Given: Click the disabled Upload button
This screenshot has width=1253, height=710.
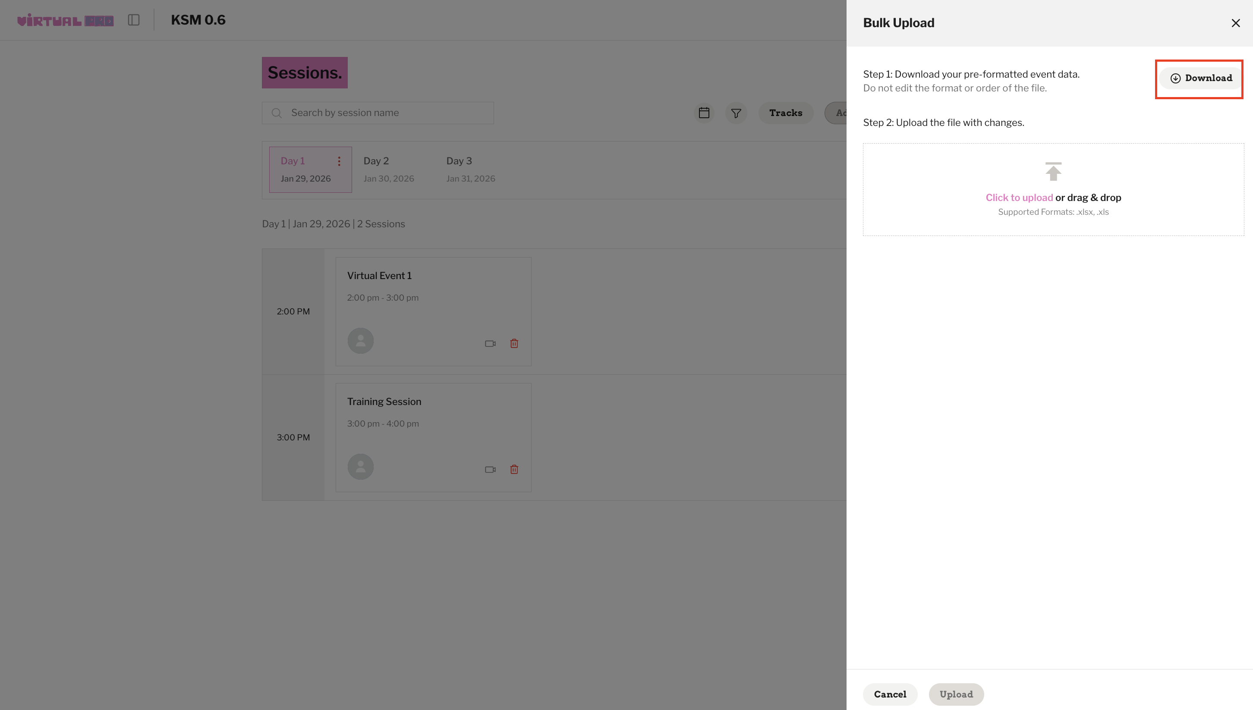Looking at the screenshot, I should [956, 694].
